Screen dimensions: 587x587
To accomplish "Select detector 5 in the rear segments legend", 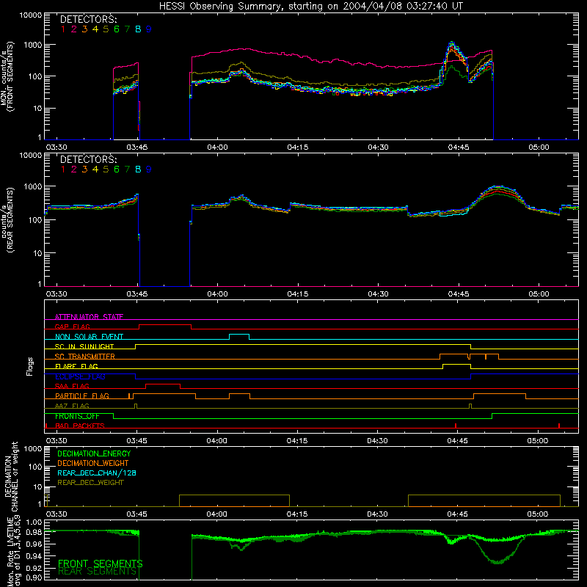I will pyautogui.click(x=106, y=169).
